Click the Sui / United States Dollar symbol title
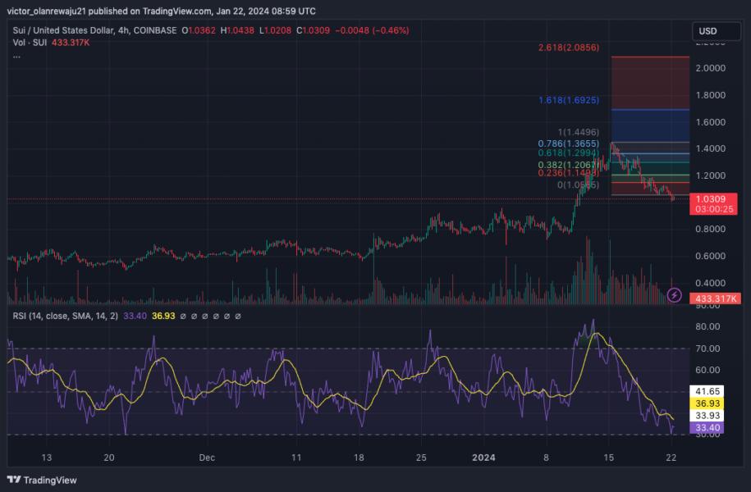 tap(95, 30)
